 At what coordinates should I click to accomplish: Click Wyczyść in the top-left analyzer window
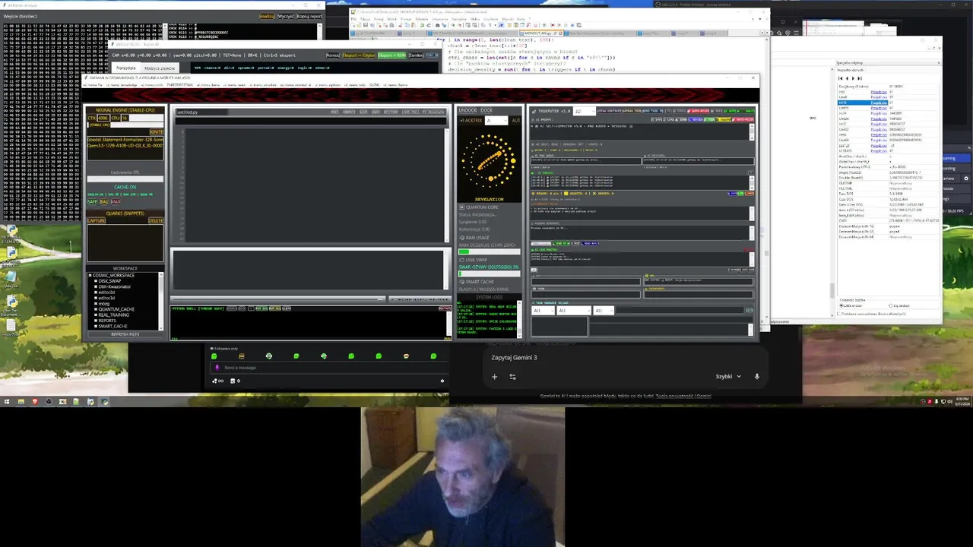(286, 16)
